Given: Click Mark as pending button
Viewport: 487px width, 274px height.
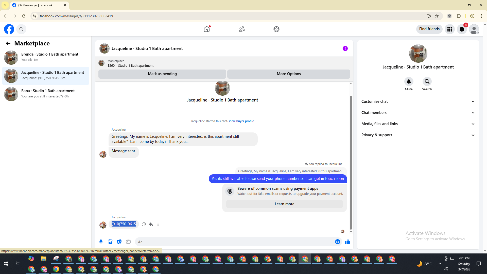Looking at the screenshot, I should tap(162, 74).
